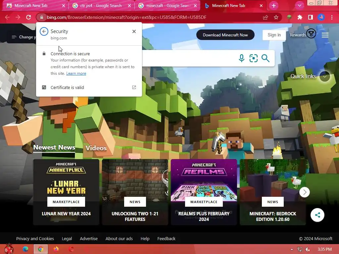The height and width of the screenshot is (254, 339).
Task: Click the Sign in button
Action: [274, 35]
